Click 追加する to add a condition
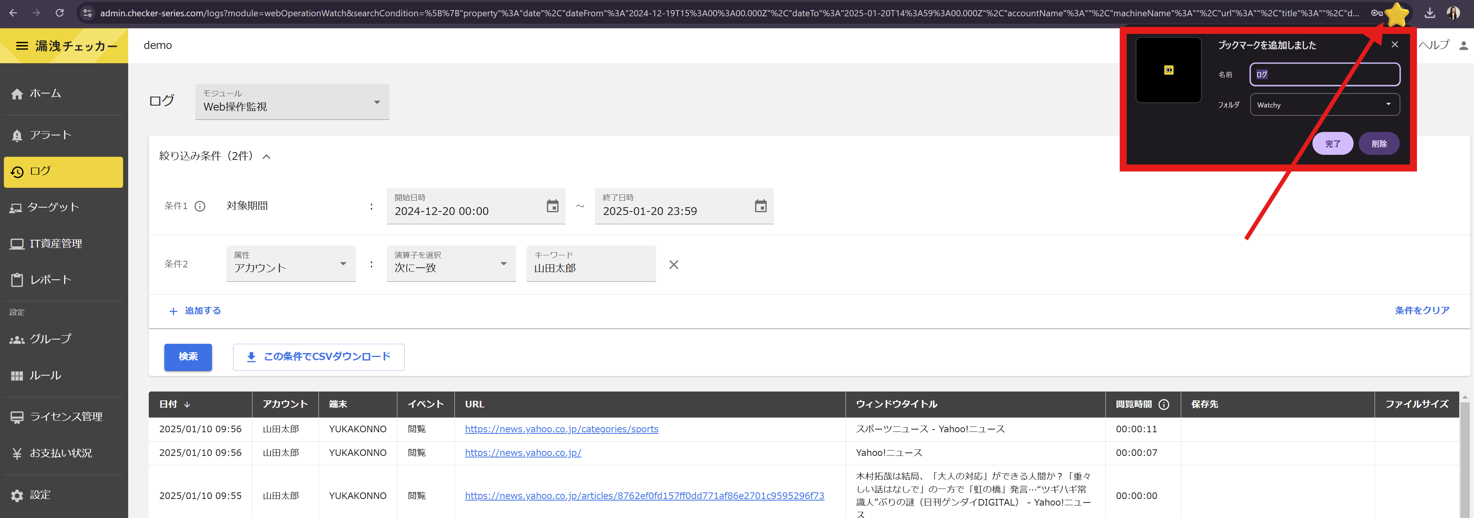The width and height of the screenshot is (1474, 518). (195, 311)
